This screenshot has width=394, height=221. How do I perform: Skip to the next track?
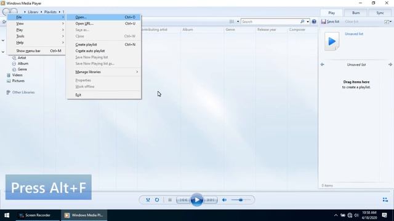tap(211, 200)
